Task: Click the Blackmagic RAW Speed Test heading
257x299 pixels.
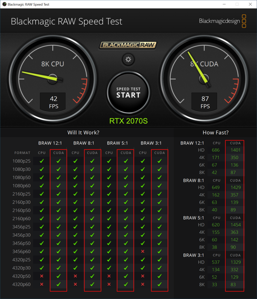Action: tap(66, 21)
